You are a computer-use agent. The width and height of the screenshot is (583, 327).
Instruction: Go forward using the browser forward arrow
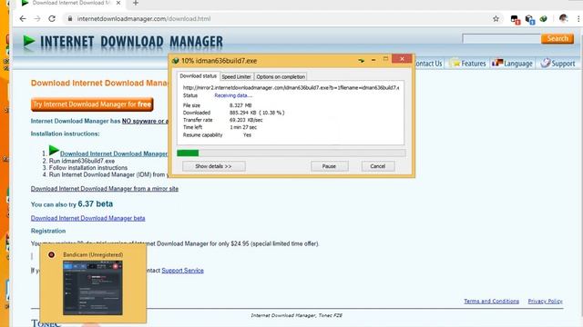point(37,18)
